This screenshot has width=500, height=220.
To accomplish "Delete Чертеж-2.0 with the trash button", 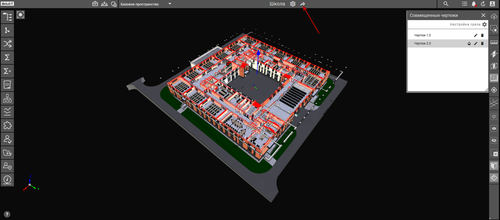I will (x=482, y=43).
